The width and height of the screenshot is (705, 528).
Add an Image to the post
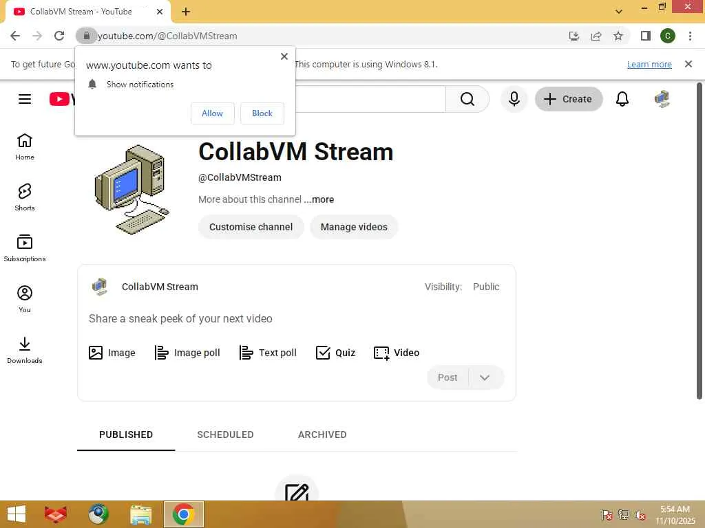pyautogui.click(x=112, y=353)
